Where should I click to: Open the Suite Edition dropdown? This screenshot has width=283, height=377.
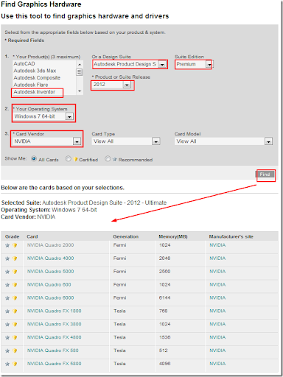194,64
